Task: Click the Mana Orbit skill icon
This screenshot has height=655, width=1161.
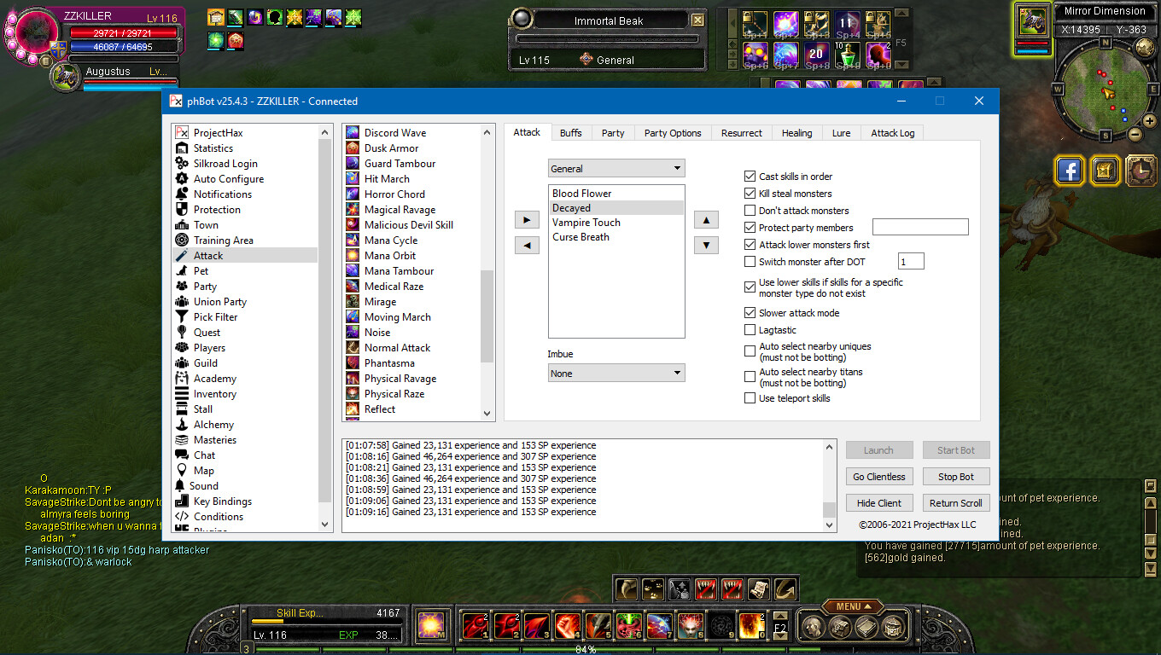Action: click(x=352, y=256)
